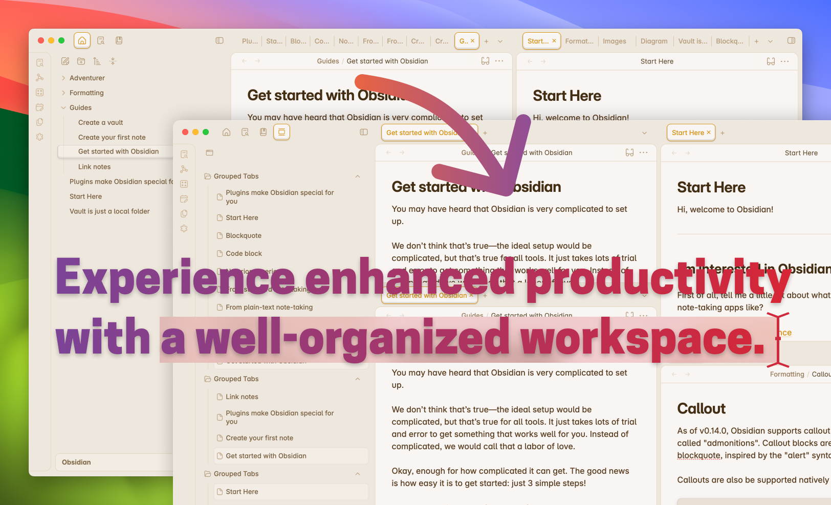Open the bottom ribbon icon in back window
The height and width of the screenshot is (505, 831).
[x=40, y=137]
